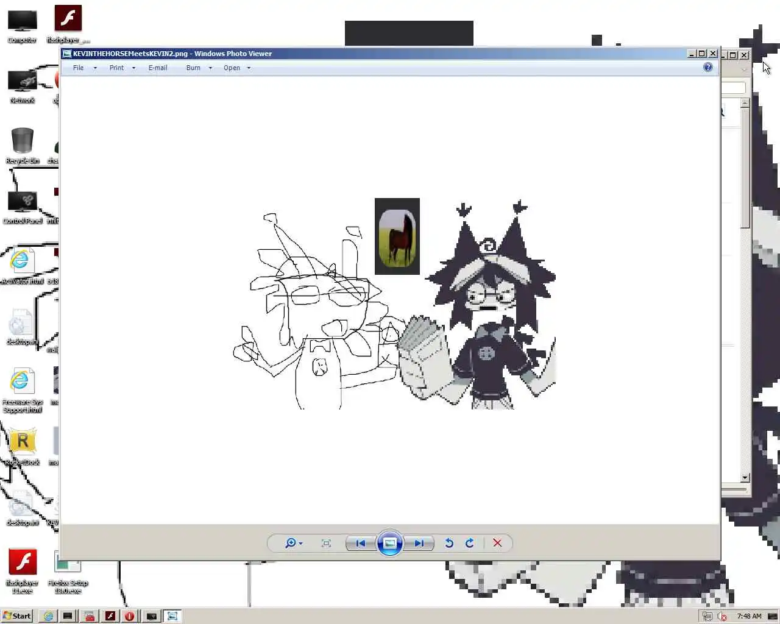
Task: Open Photo Viewer help question mark icon
Action: click(x=707, y=68)
